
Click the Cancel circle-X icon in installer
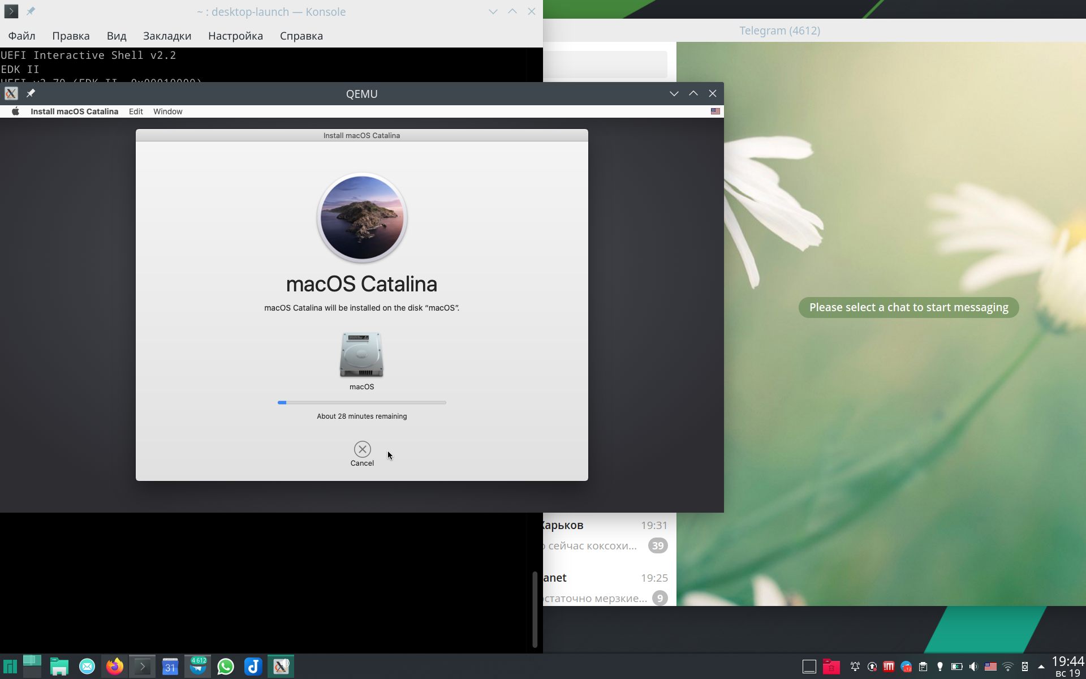[x=362, y=449]
